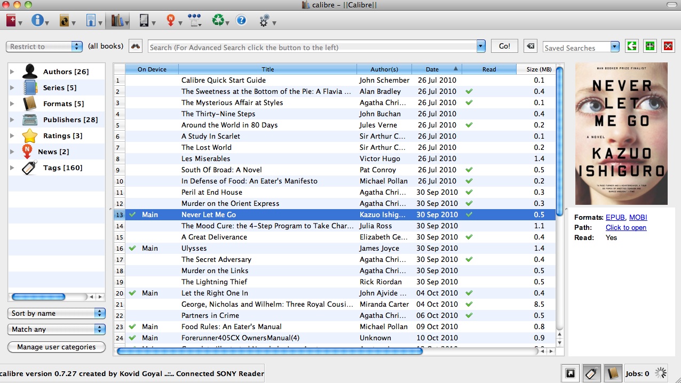Expand the Formats [5] category

13,104
